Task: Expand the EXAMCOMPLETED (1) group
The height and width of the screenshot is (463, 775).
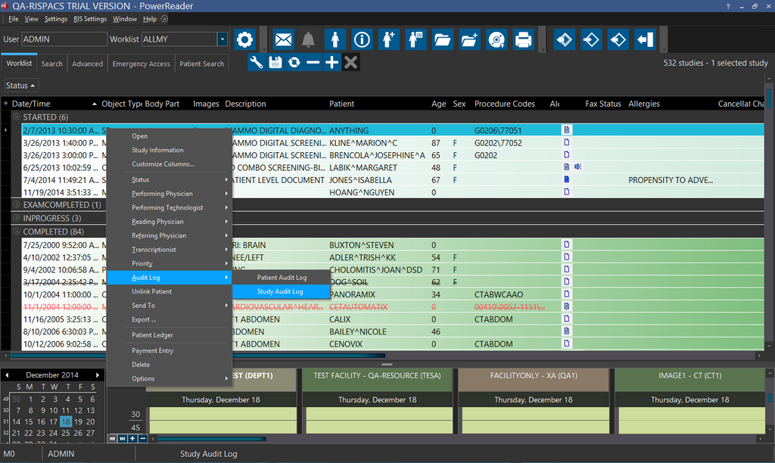Action: click(x=17, y=205)
